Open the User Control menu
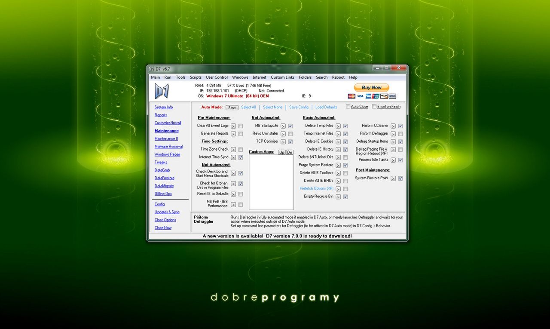The width and height of the screenshot is (550, 329). [217, 77]
